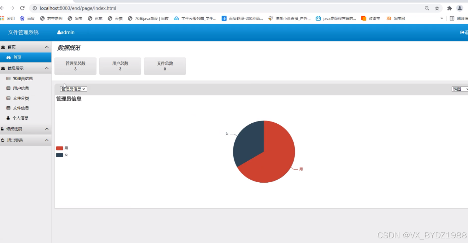This screenshot has width=468, height=243.
Task: Click the 首页 group dashboard icon
Action: (x=3, y=47)
